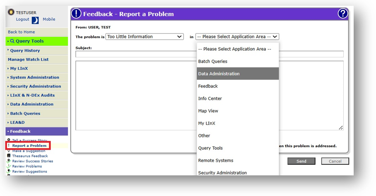376x196 pixels.
Task: Choose Remote Systems in the list
Action: point(238,161)
